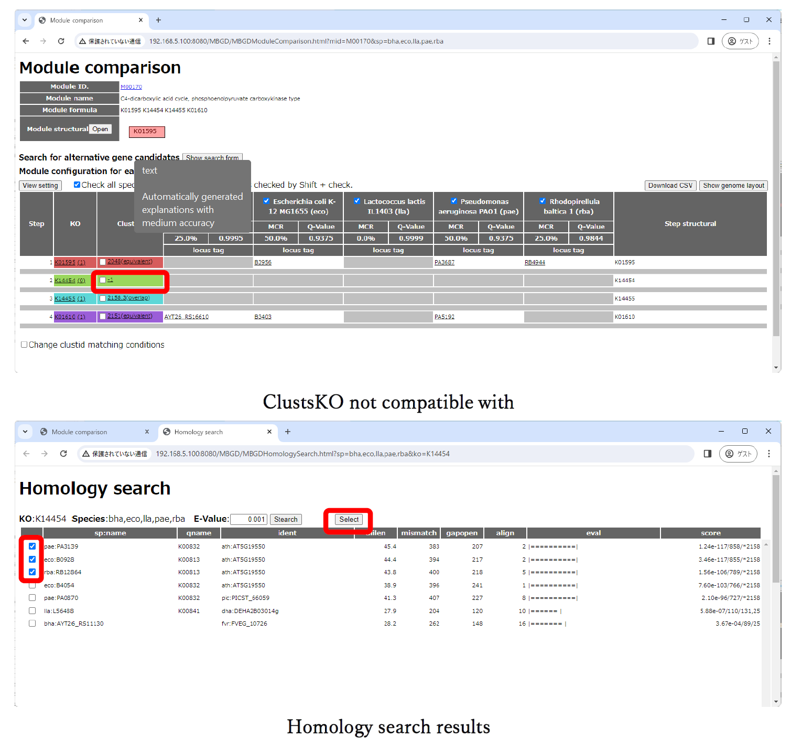Focus the E-Value input field
This screenshot has height=752, width=791.
point(248,519)
